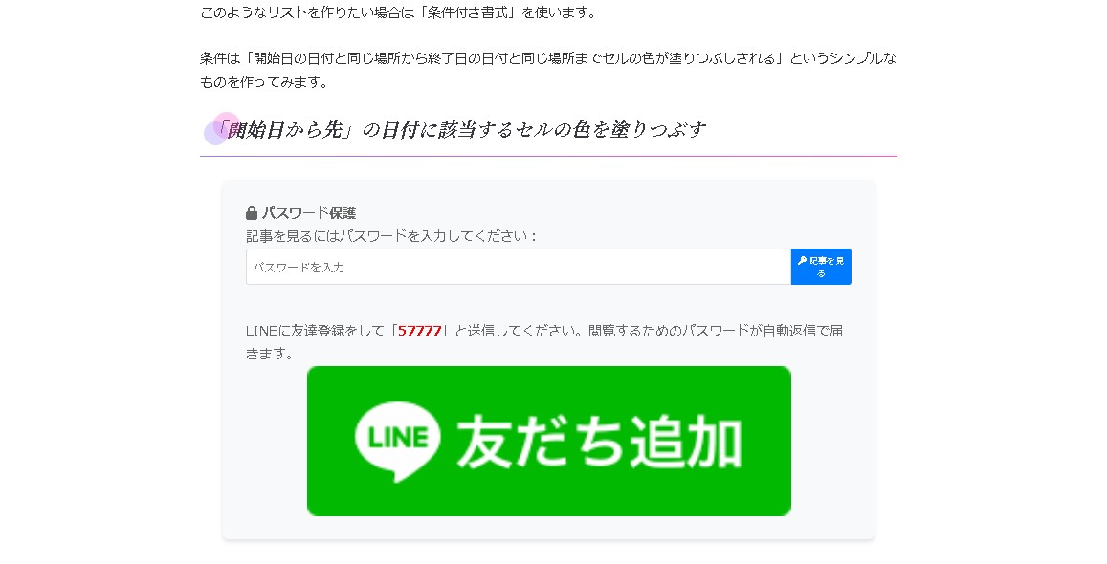Viewport: 1107px width, 564px height.
Task: Click the sentence beginning 条件は「開始日の日付
Action: 548,58
